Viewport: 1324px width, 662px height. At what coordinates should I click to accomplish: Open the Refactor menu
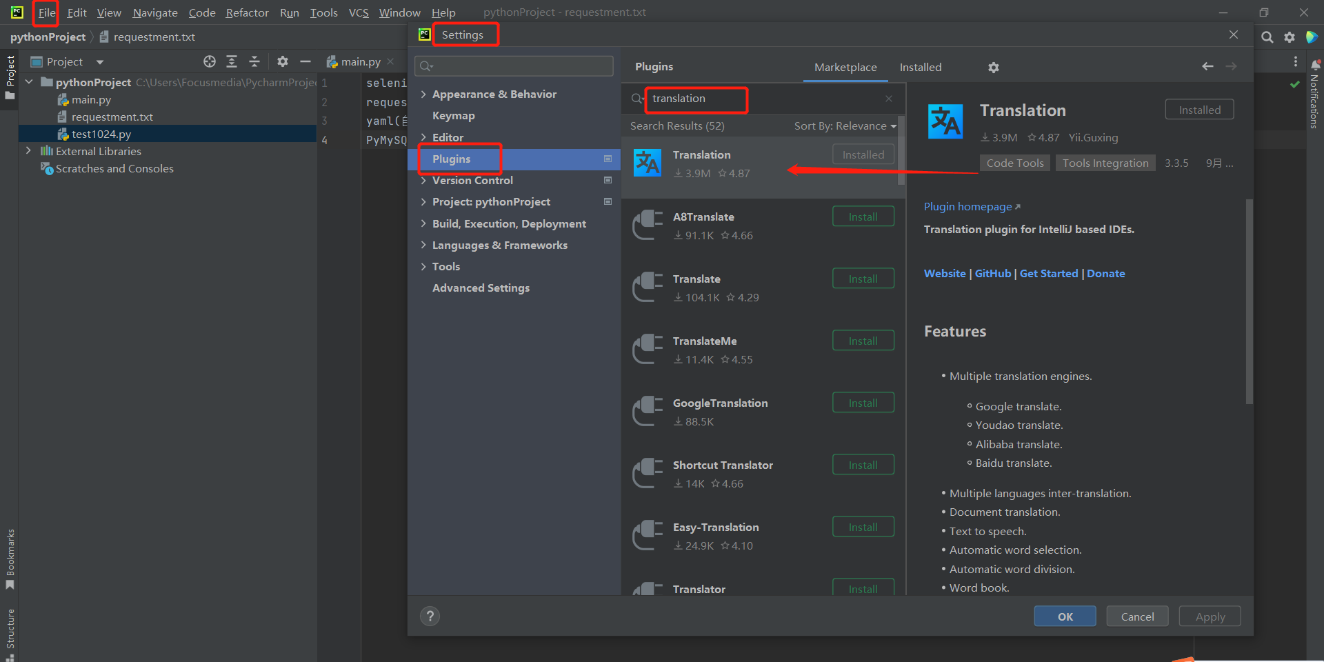[247, 12]
